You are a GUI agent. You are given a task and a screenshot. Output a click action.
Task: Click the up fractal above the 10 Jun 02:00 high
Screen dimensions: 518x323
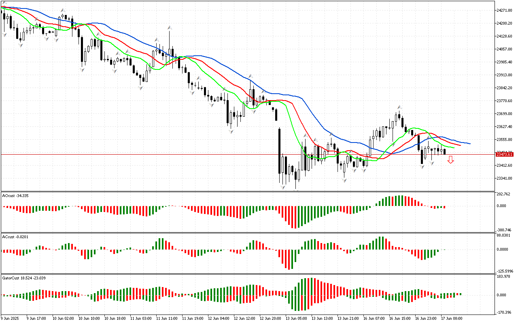(x=63, y=10)
